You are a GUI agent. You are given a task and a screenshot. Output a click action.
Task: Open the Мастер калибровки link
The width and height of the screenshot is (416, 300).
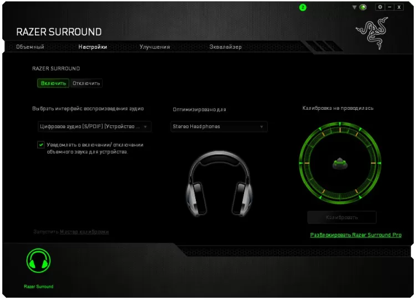(84, 232)
